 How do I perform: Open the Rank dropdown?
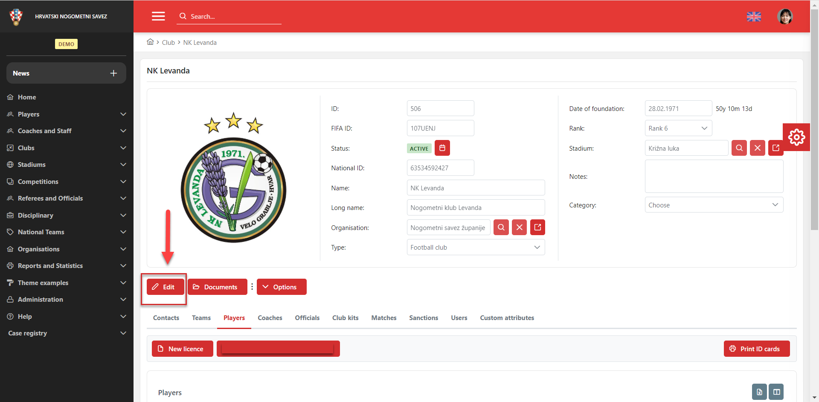click(678, 128)
